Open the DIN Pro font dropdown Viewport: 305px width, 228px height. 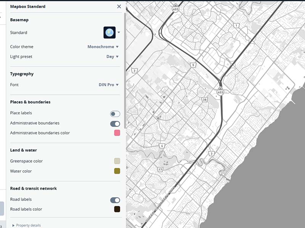[108, 85]
